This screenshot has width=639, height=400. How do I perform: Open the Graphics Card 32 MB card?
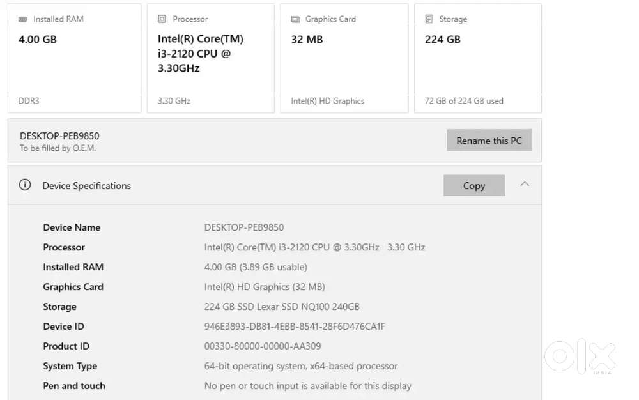344,58
